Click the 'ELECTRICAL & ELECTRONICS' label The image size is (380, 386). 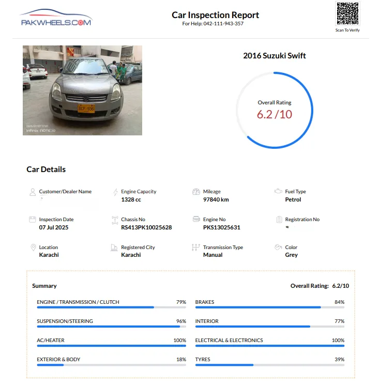click(229, 341)
